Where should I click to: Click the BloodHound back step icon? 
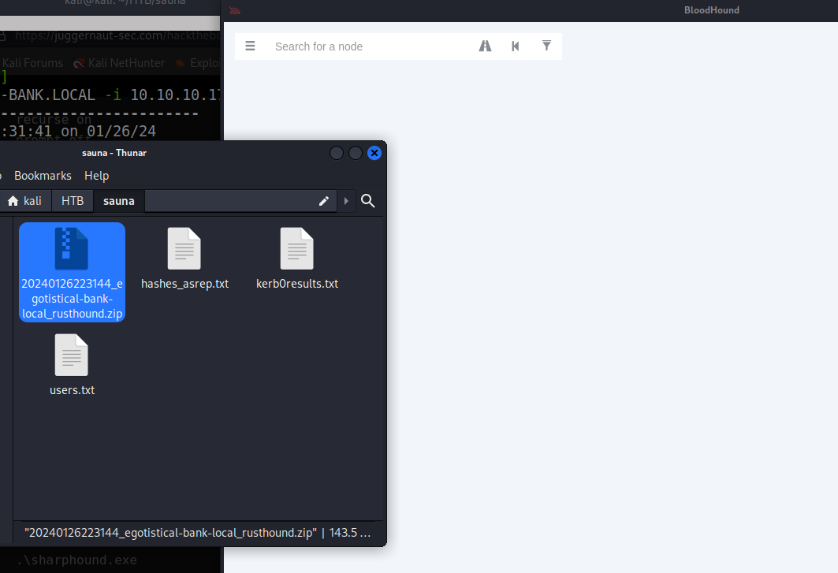tap(516, 46)
